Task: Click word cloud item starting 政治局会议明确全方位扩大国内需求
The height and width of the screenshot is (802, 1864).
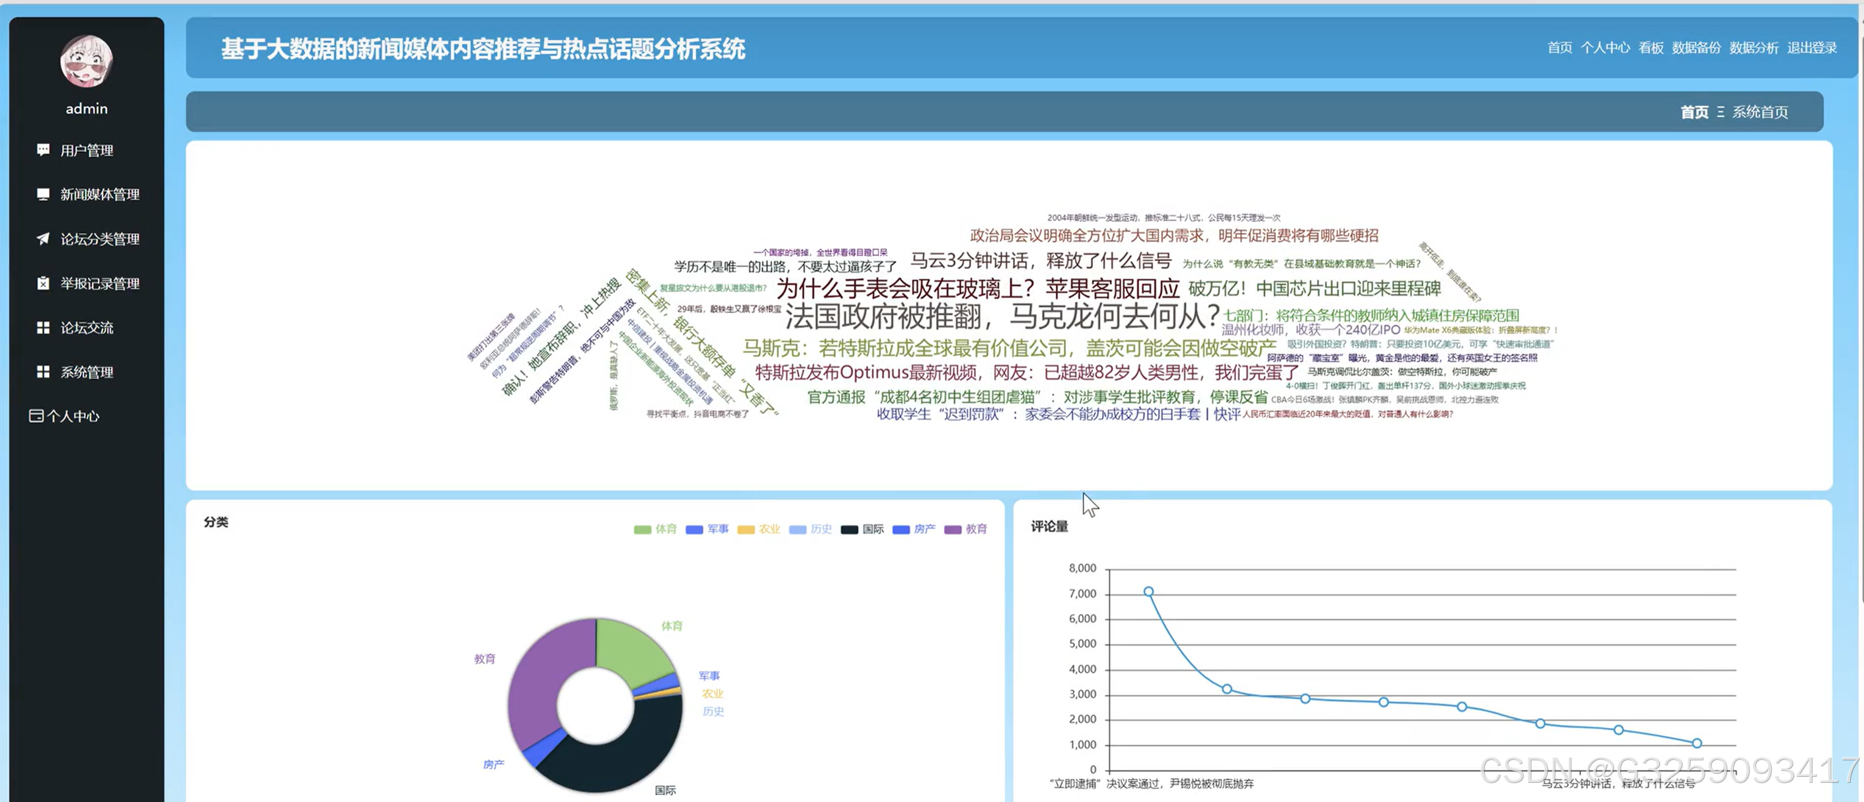Action: (1173, 235)
